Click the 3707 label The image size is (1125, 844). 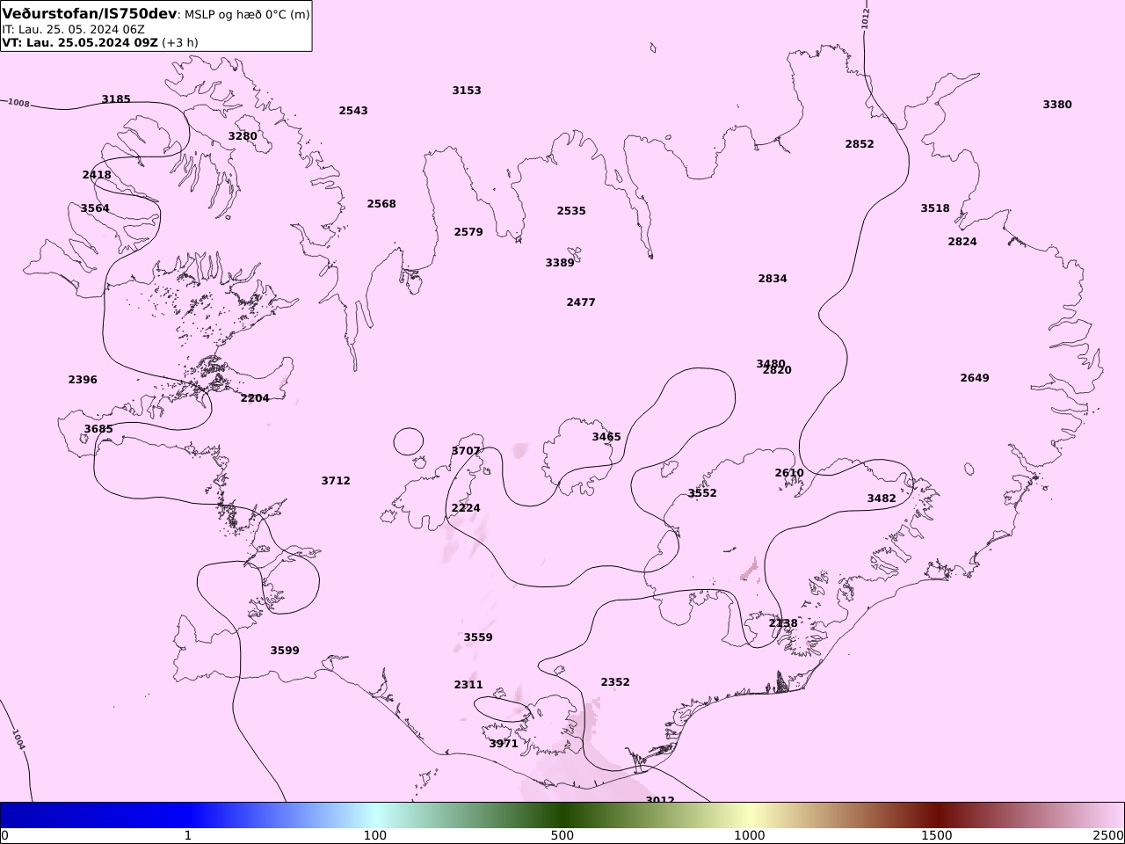[466, 451]
